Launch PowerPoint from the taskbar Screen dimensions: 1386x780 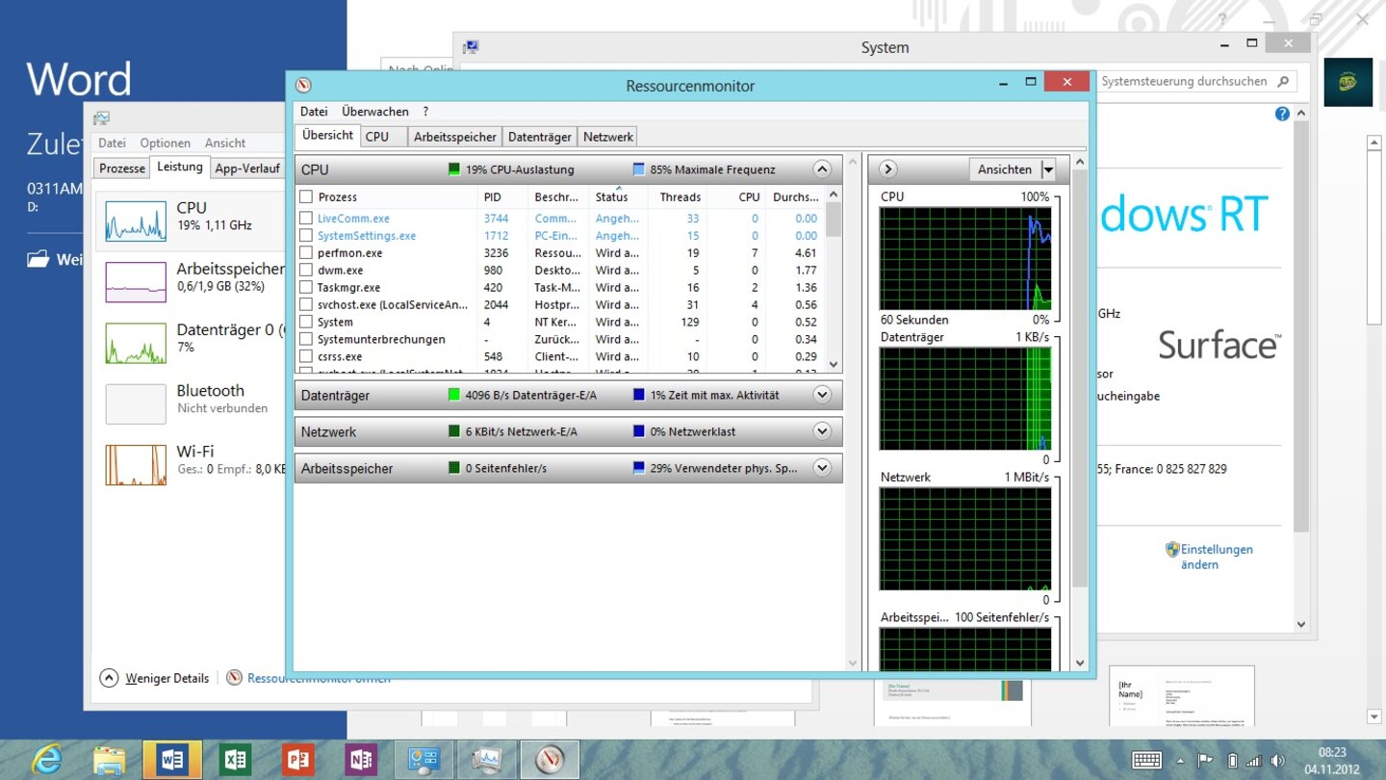[298, 760]
